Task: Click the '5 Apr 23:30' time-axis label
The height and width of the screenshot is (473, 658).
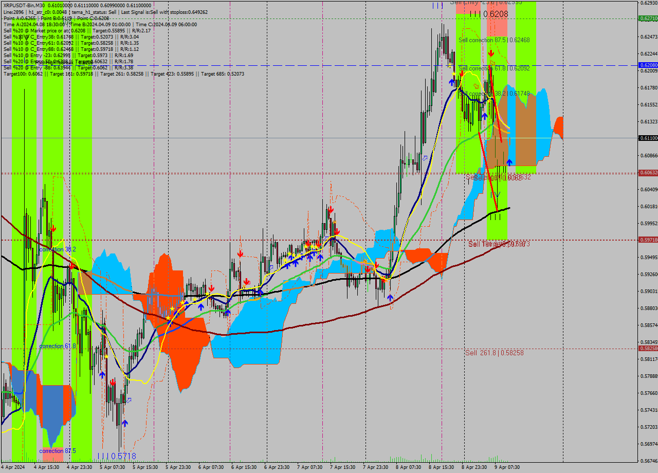Action: click(x=178, y=467)
